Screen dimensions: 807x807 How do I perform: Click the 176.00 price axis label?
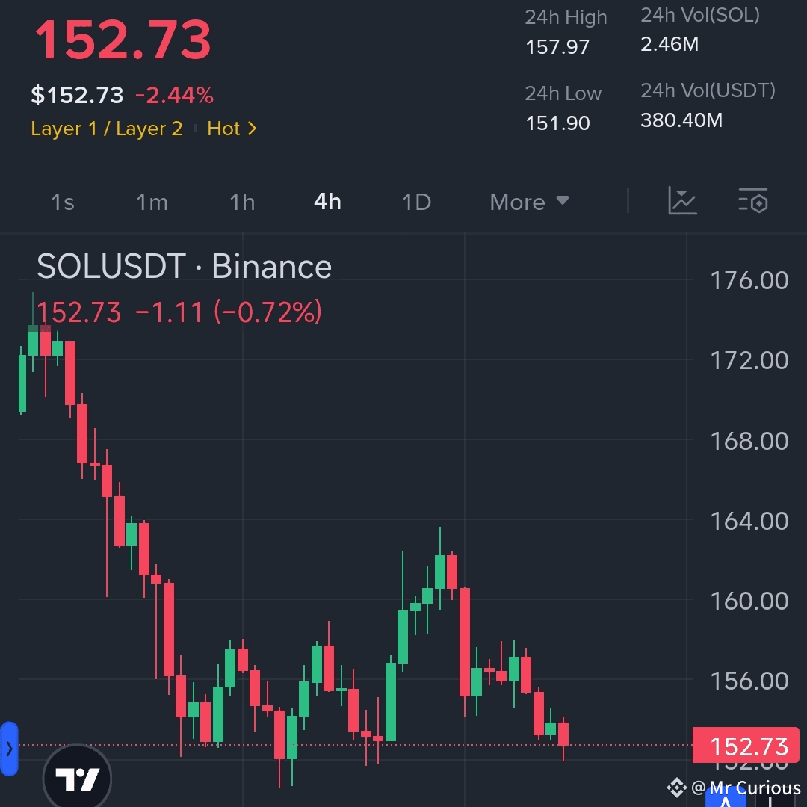click(x=749, y=281)
